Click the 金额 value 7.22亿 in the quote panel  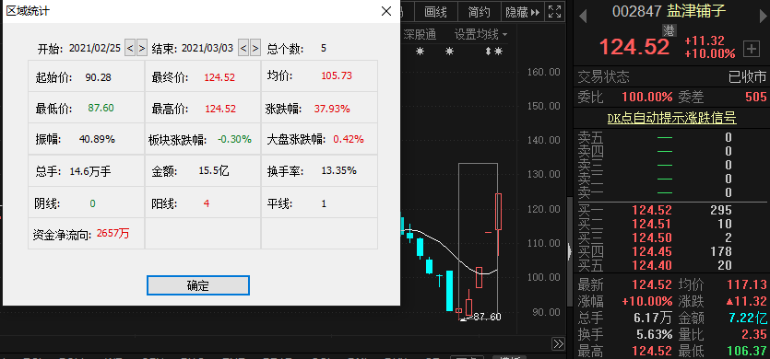tap(748, 318)
